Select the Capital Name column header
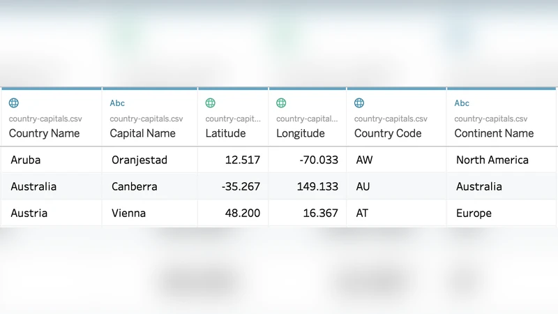Viewport: 558px width, 314px height. pyautogui.click(x=143, y=133)
